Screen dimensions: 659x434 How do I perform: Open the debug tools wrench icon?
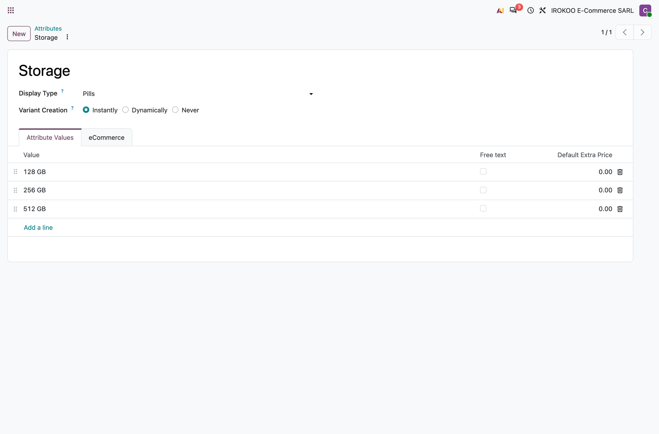point(542,11)
